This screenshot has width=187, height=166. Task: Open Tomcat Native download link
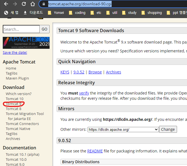[x=18, y=129]
